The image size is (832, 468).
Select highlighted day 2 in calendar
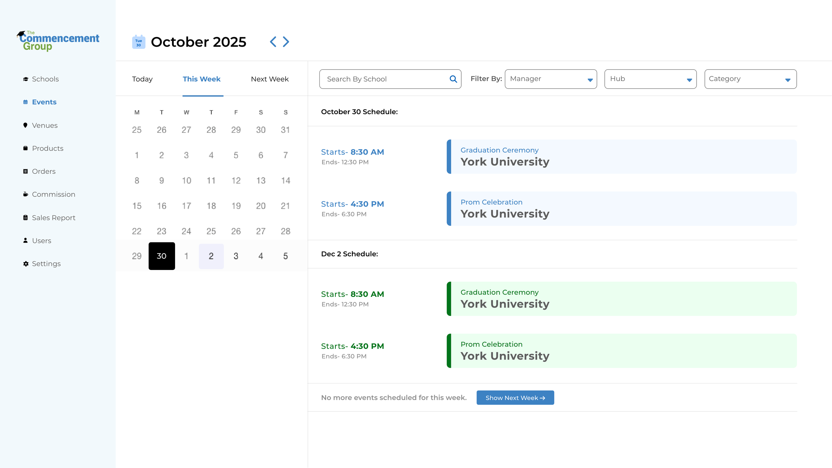pyautogui.click(x=211, y=256)
